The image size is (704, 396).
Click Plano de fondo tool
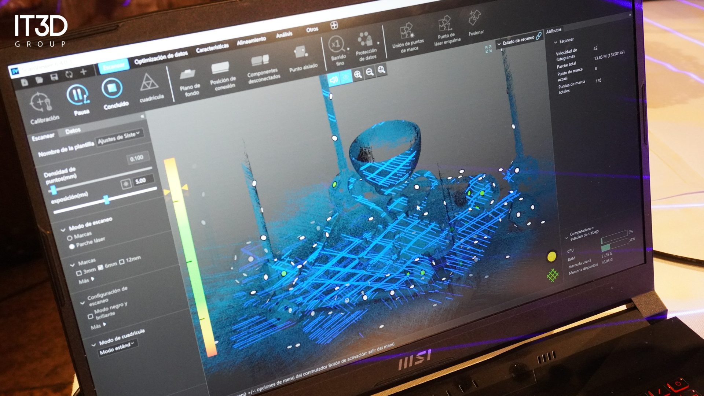(x=187, y=74)
